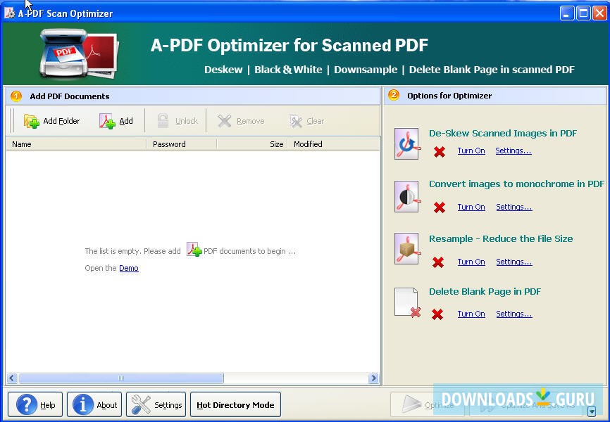This screenshot has width=610, height=422.
Task: Minimize the A-PDF Scan Optimizer window
Action: point(567,13)
